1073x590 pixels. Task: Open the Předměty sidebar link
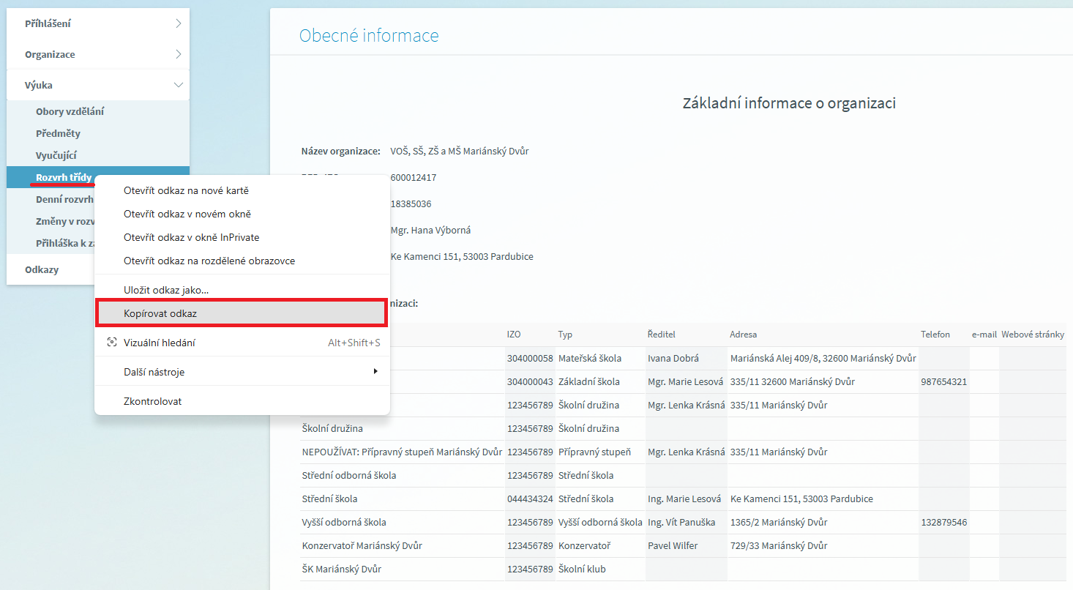(58, 133)
